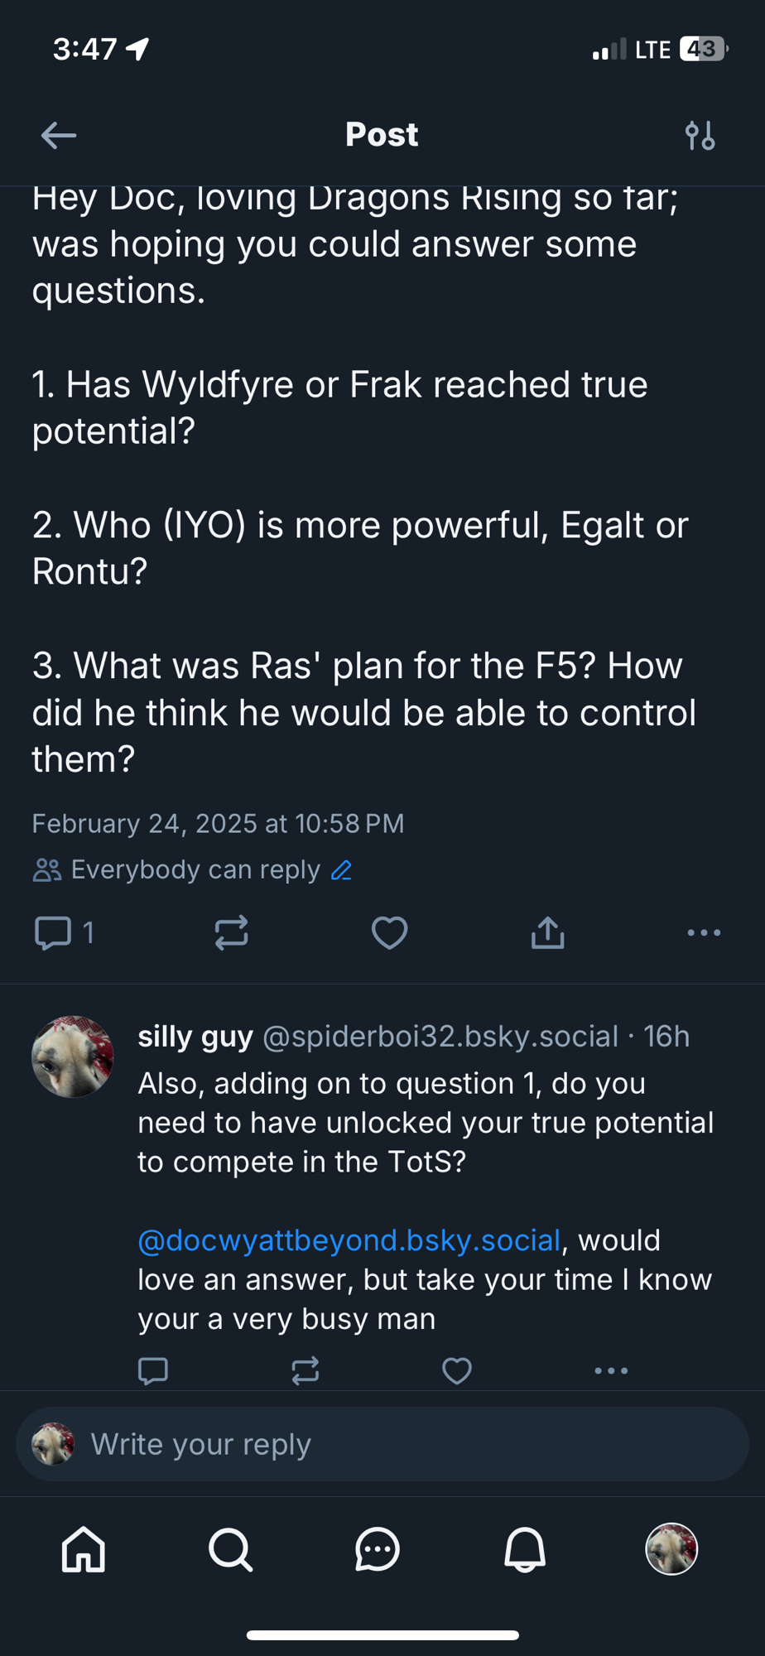Open thread preferences settings icon
Viewport: 765px width, 1656px height.
(700, 135)
